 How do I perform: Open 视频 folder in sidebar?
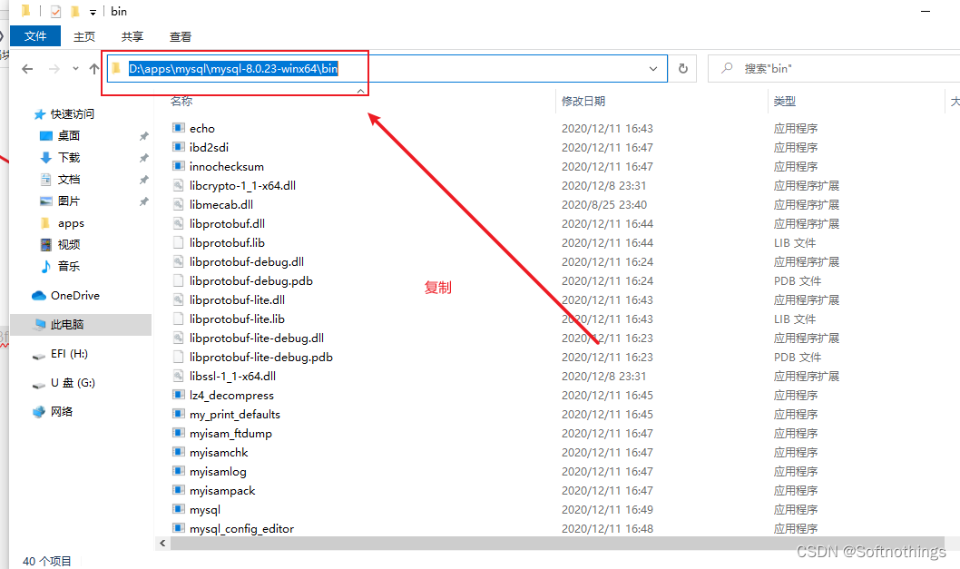point(69,244)
